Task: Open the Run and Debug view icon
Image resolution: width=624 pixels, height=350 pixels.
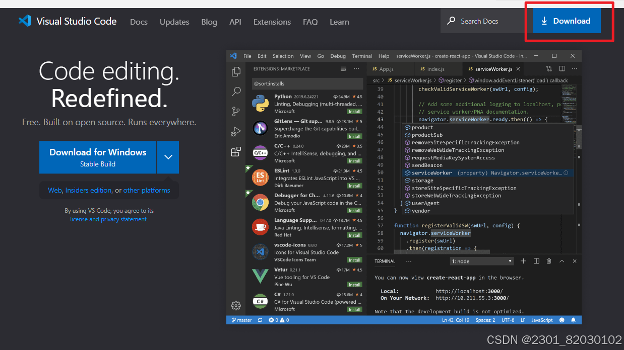Action: [x=236, y=132]
